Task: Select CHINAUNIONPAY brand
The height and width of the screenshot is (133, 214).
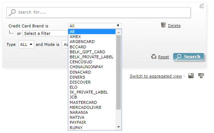Action: pos(92,67)
